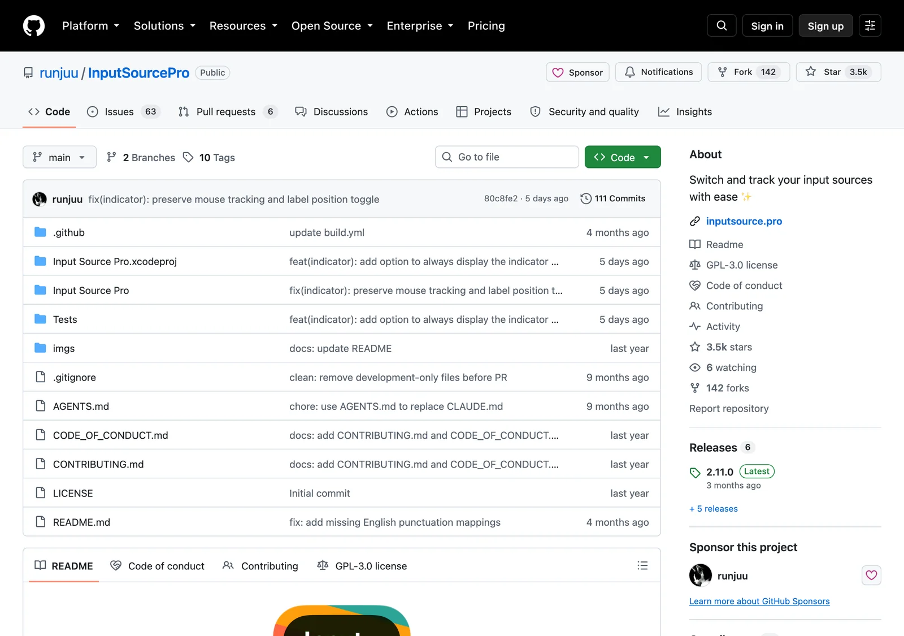
Task: Select the Code of conduct README tab
Action: tap(158, 566)
